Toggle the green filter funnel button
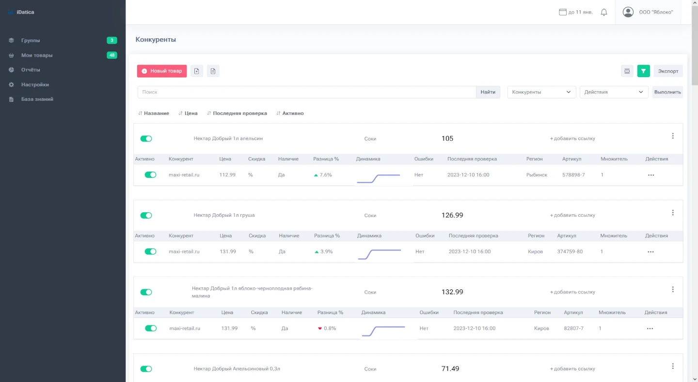 (x=644, y=71)
